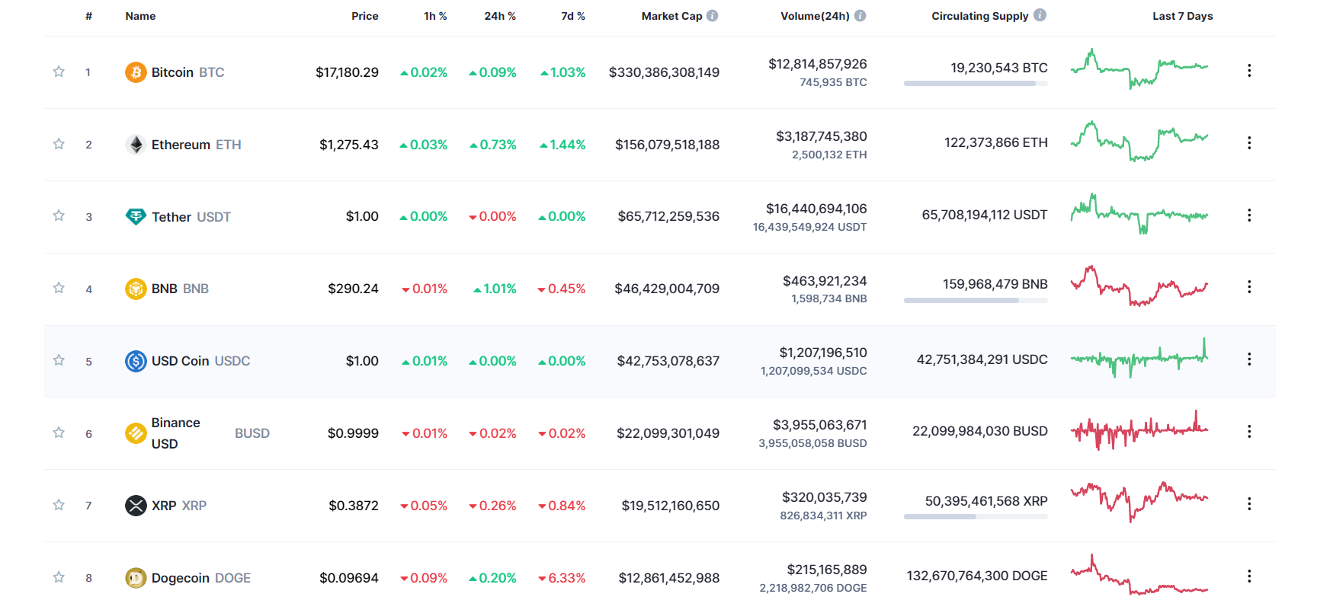Open the three-dot menu for XRP
Screen dimensions: 1330x613
point(1249,503)
